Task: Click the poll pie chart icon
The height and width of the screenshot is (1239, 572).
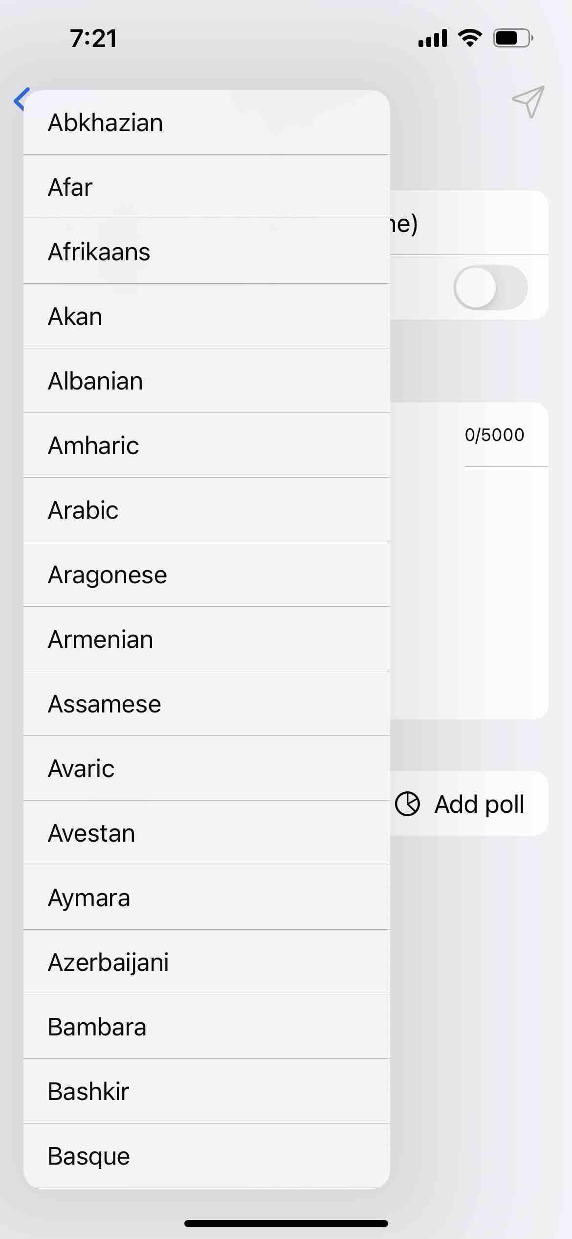Action: (x=407, y=804)
